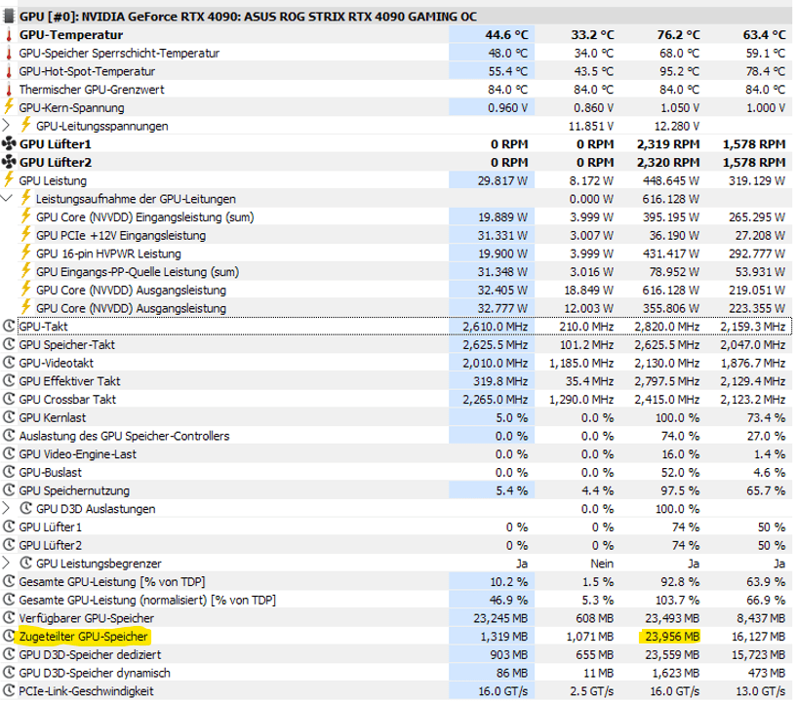Click the clock icon of GPU Effektiver Takt
The image size is (797, 702).
click(x=9, y=381)
